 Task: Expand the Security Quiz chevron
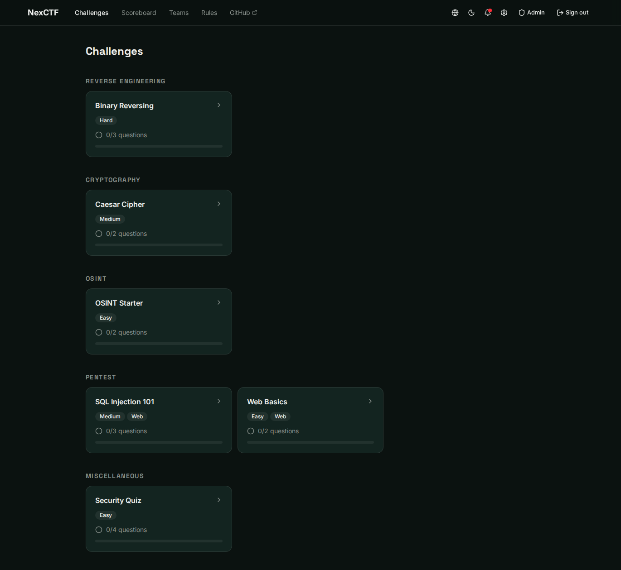219,500
